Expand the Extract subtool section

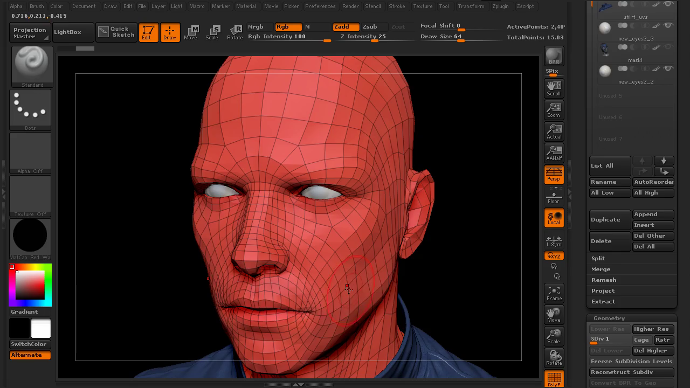(603, 301)
